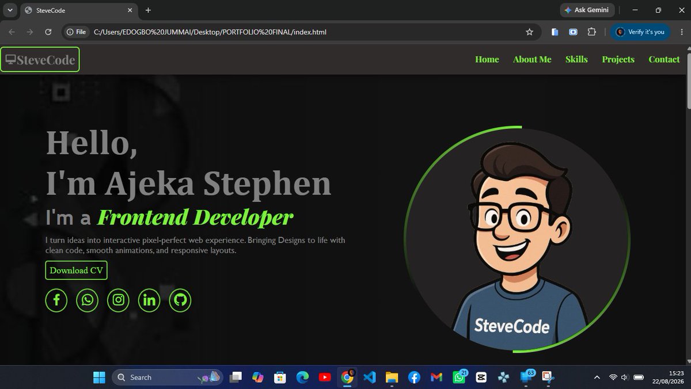691x389 pixels.
Task: Open the Instagram social icon
Action: [118, 300]
